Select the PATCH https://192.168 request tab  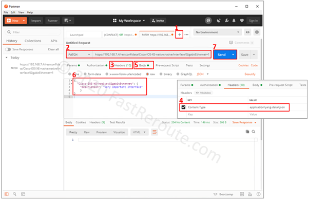(x=157, y=35)
